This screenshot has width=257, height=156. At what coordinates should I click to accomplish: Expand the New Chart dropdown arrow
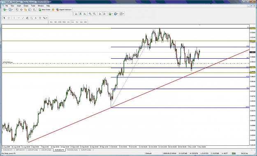coord(7,10)
